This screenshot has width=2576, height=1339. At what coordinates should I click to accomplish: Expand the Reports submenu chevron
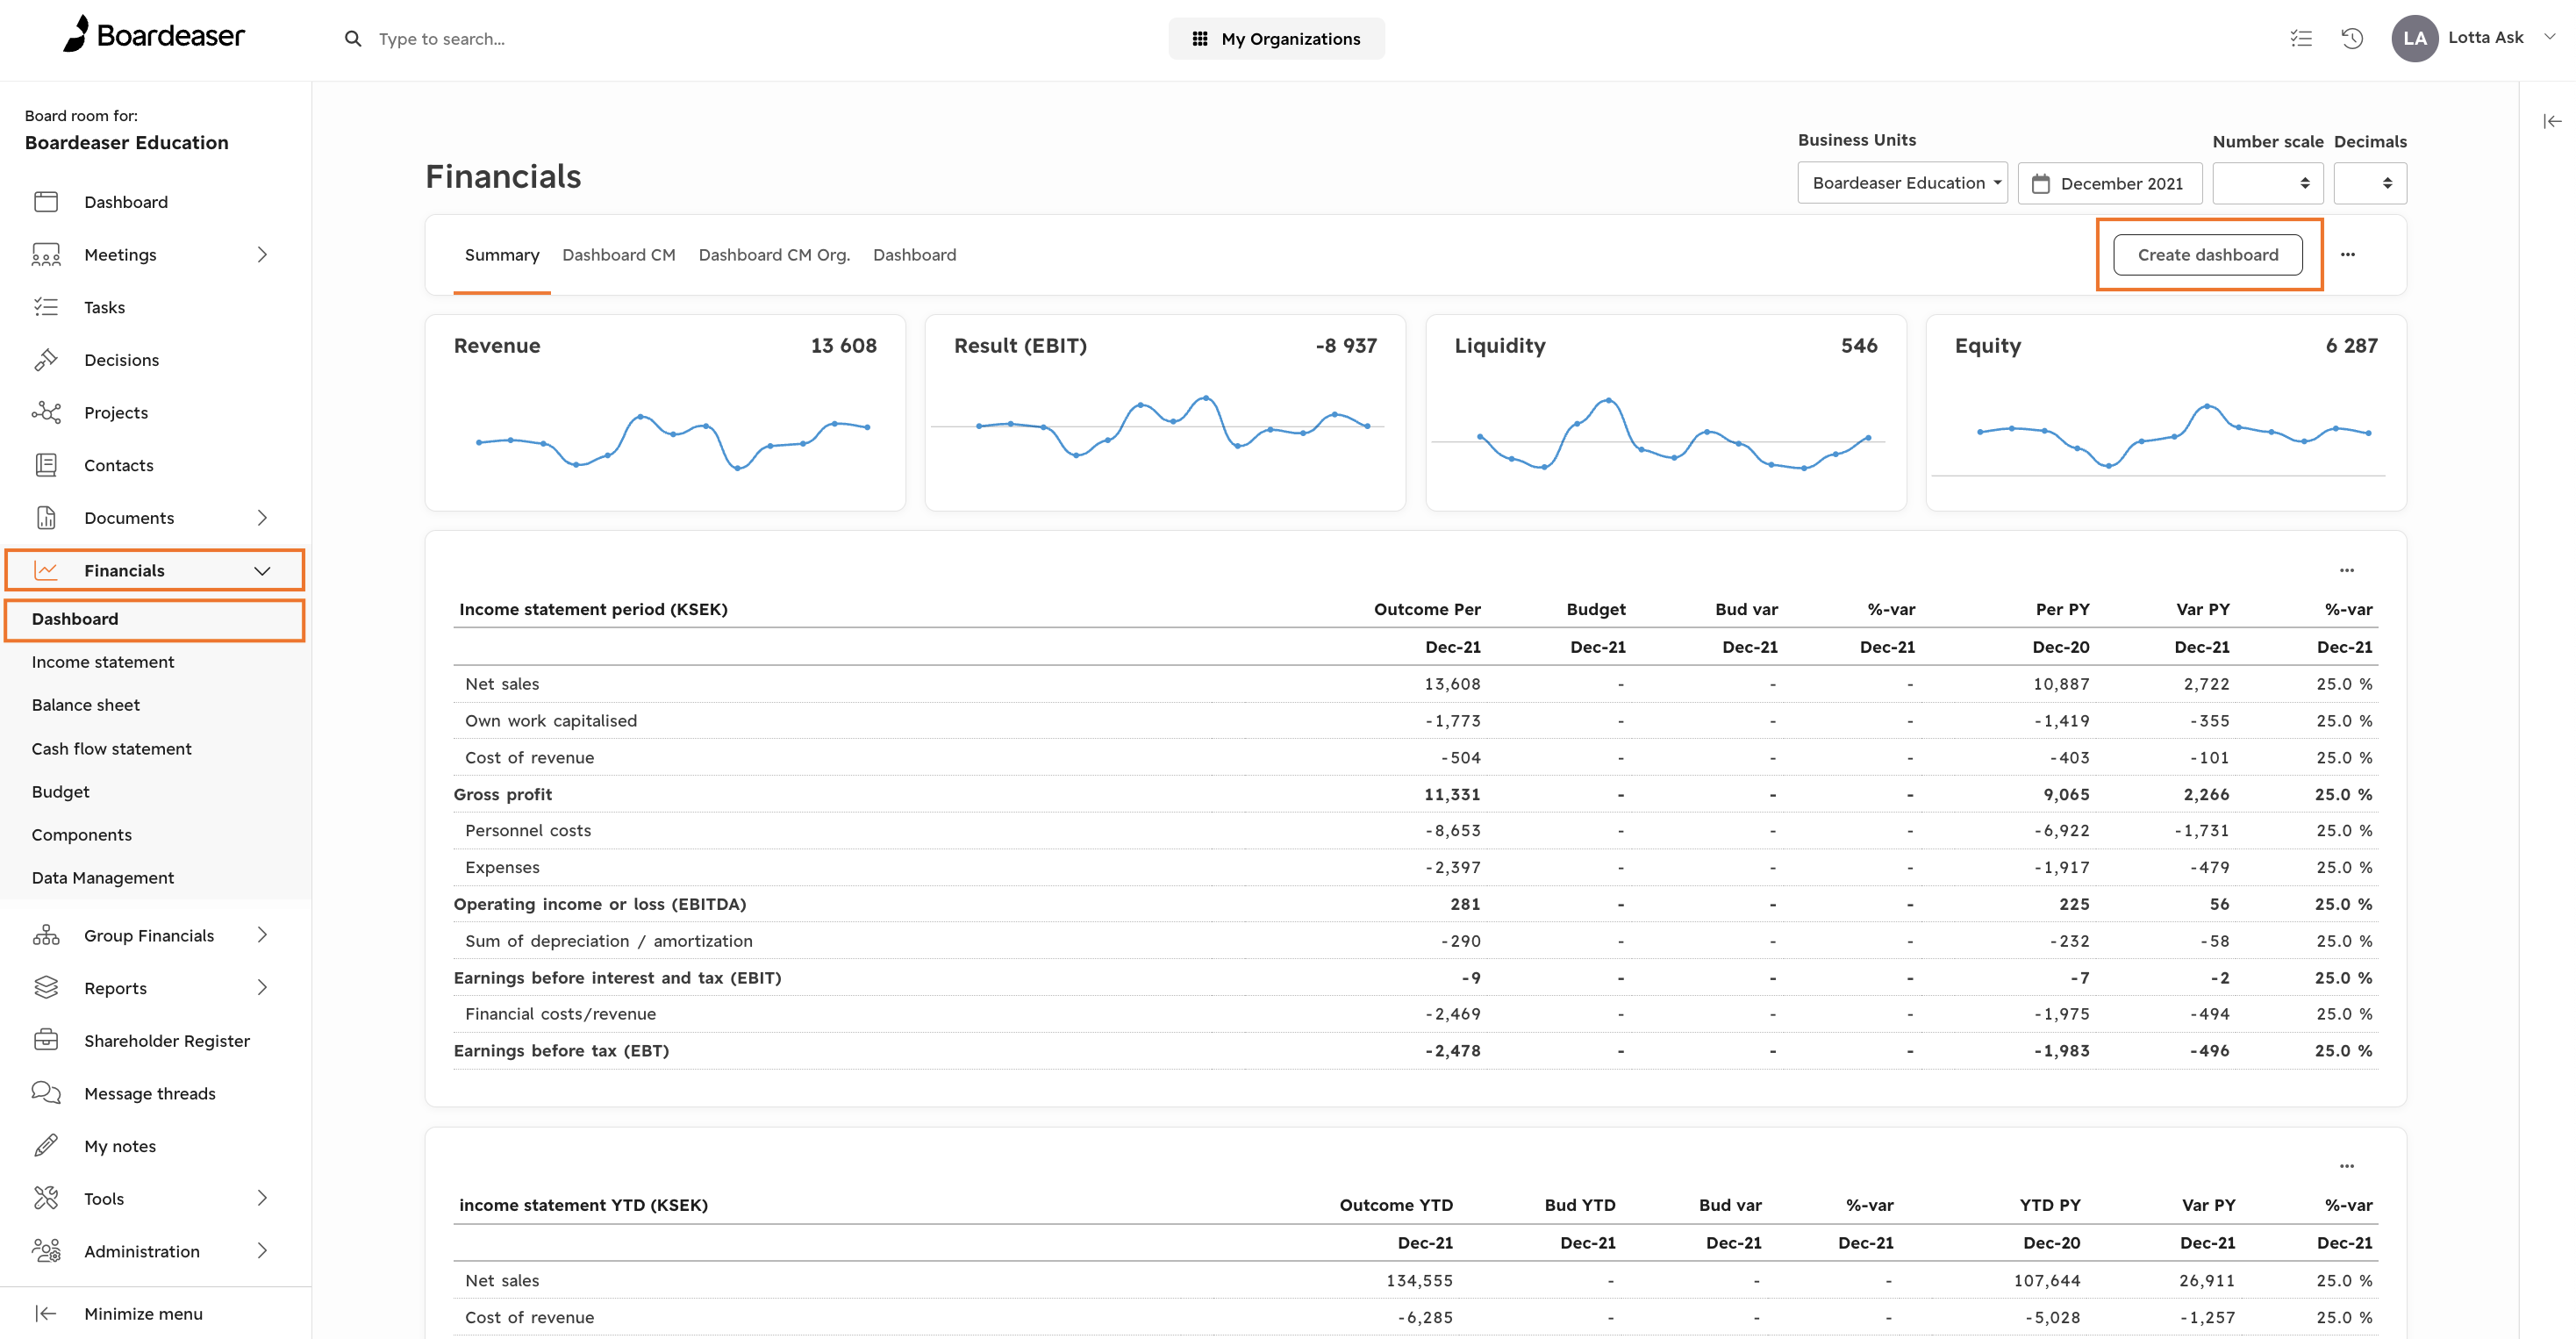click(262, 988)
